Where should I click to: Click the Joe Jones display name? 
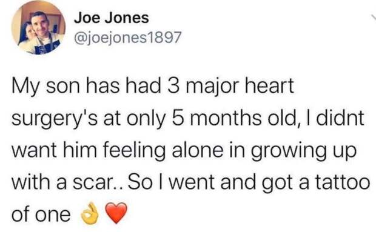pos(112,18)
